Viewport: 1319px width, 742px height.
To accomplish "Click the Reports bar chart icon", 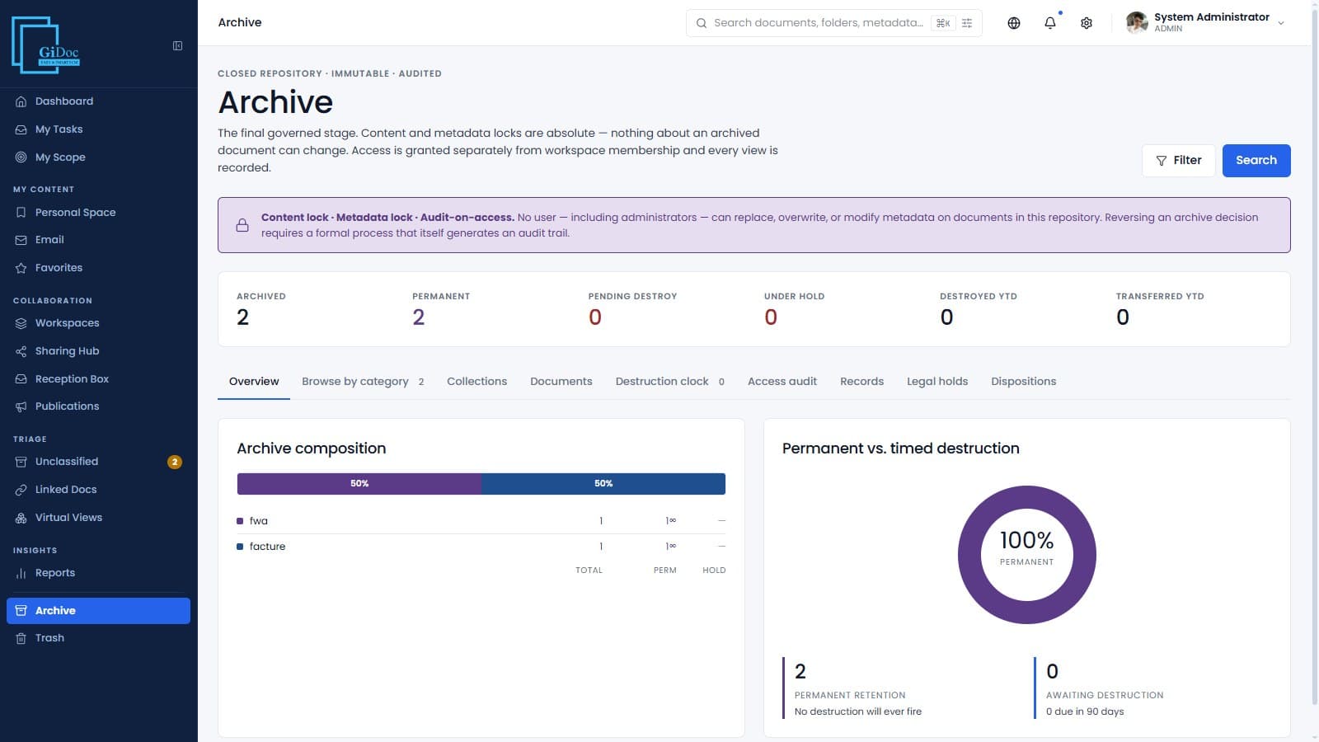I will (21, 573).
